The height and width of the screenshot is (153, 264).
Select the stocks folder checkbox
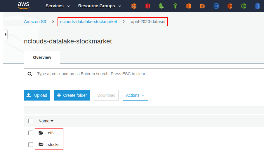[31, 145]
